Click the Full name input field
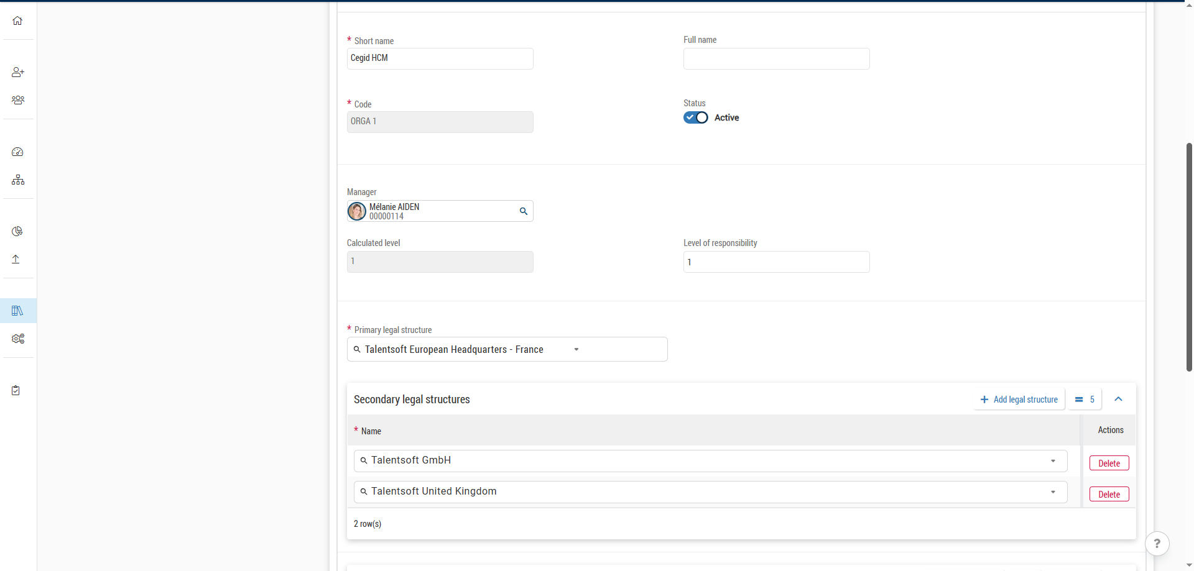Image resolution: width=1194 pixels, height=571 pixels. 776,59
